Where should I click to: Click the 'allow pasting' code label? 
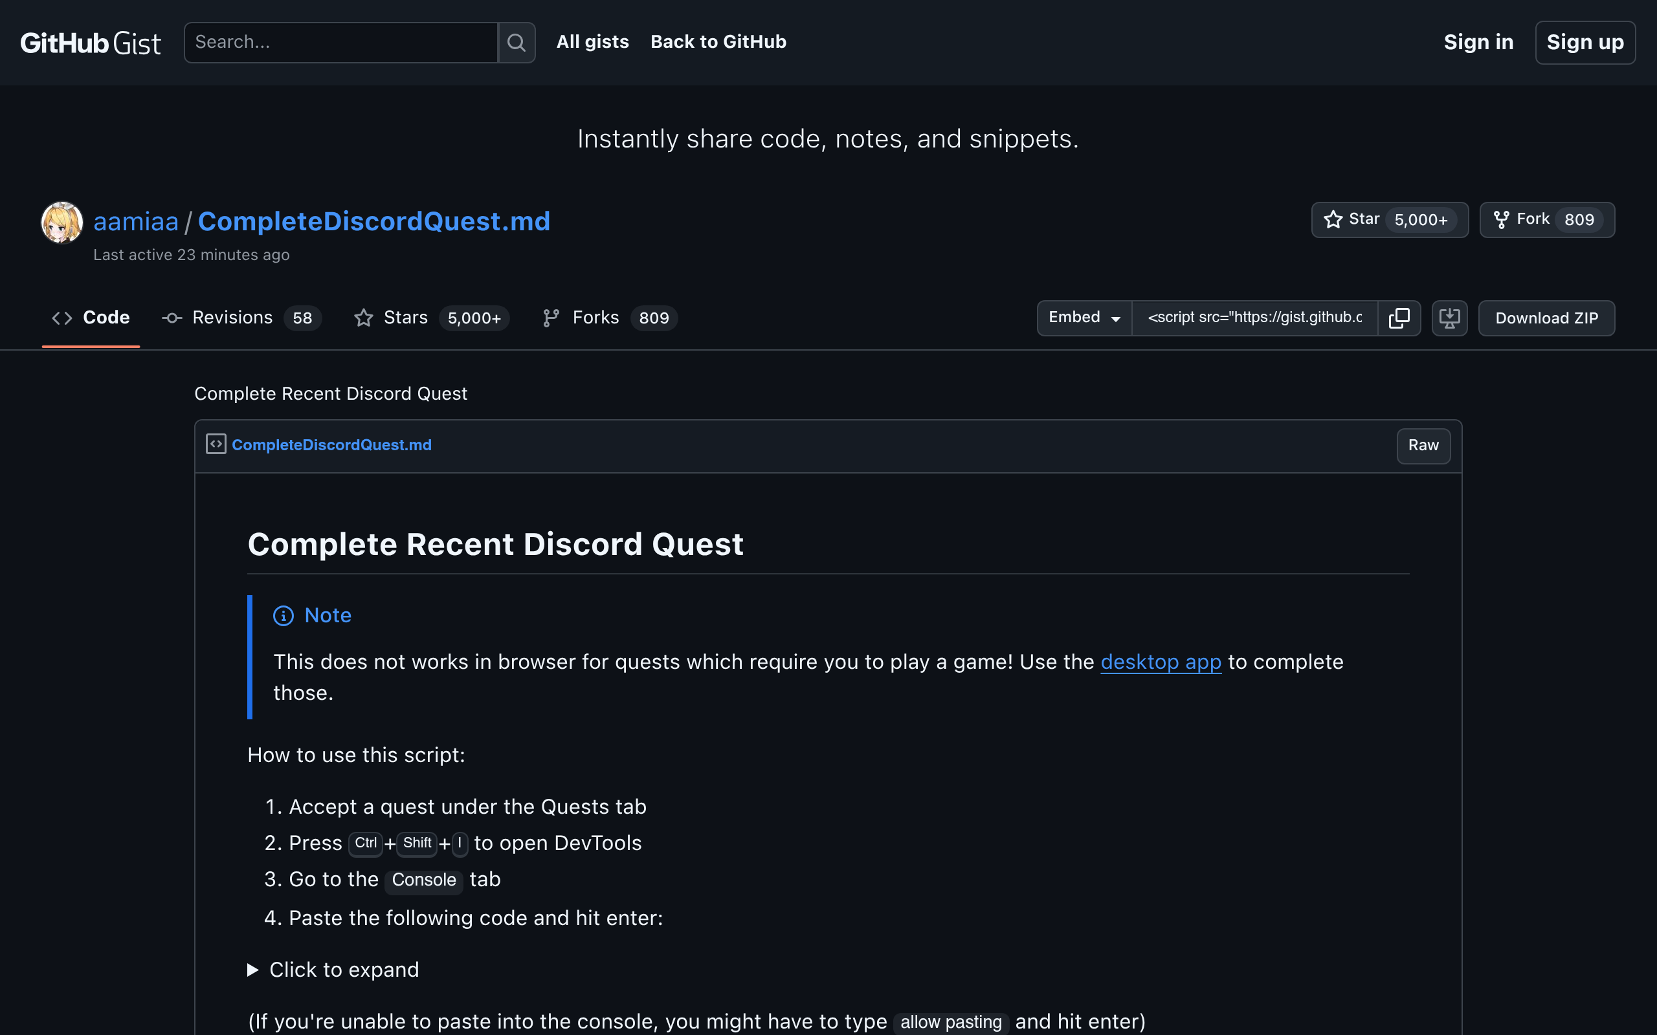coord(951,1022)
